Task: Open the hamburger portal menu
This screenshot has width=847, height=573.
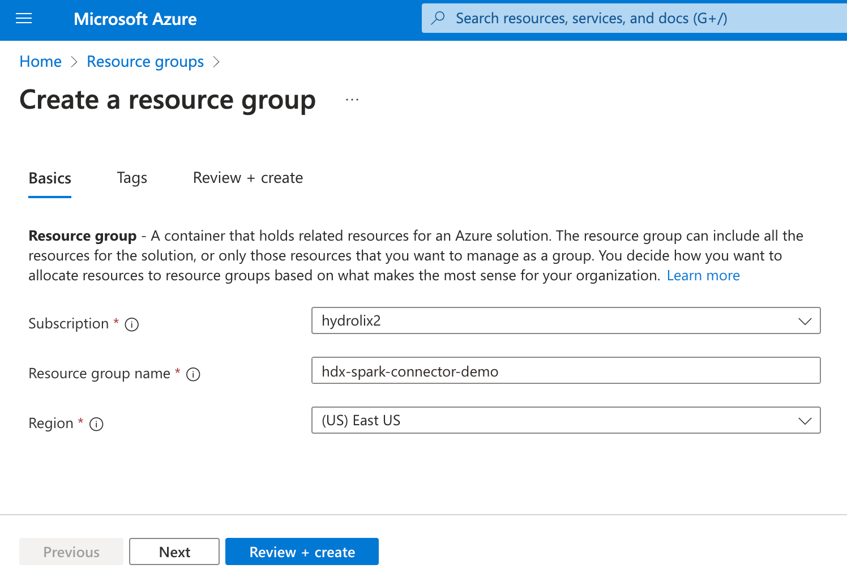Action: (24, 19)
